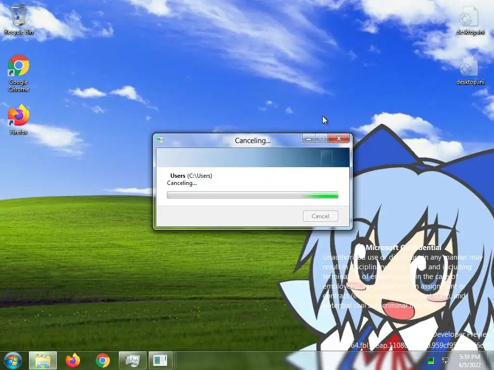Click the 'Canceling...' status text
The height and width of the screenshot is (370, 494).
(x=182, y=183)
